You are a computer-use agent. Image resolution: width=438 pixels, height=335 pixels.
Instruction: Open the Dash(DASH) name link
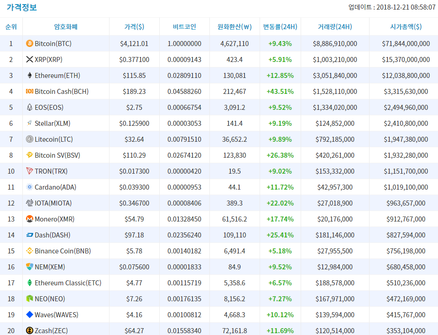[52, 235]
